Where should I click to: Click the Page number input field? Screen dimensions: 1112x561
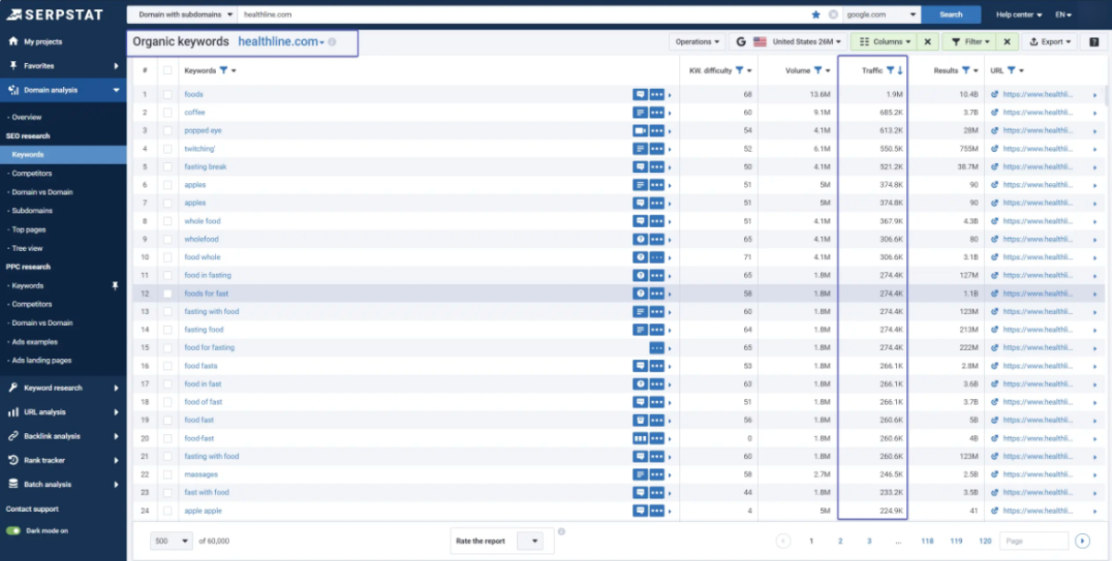1034,541
